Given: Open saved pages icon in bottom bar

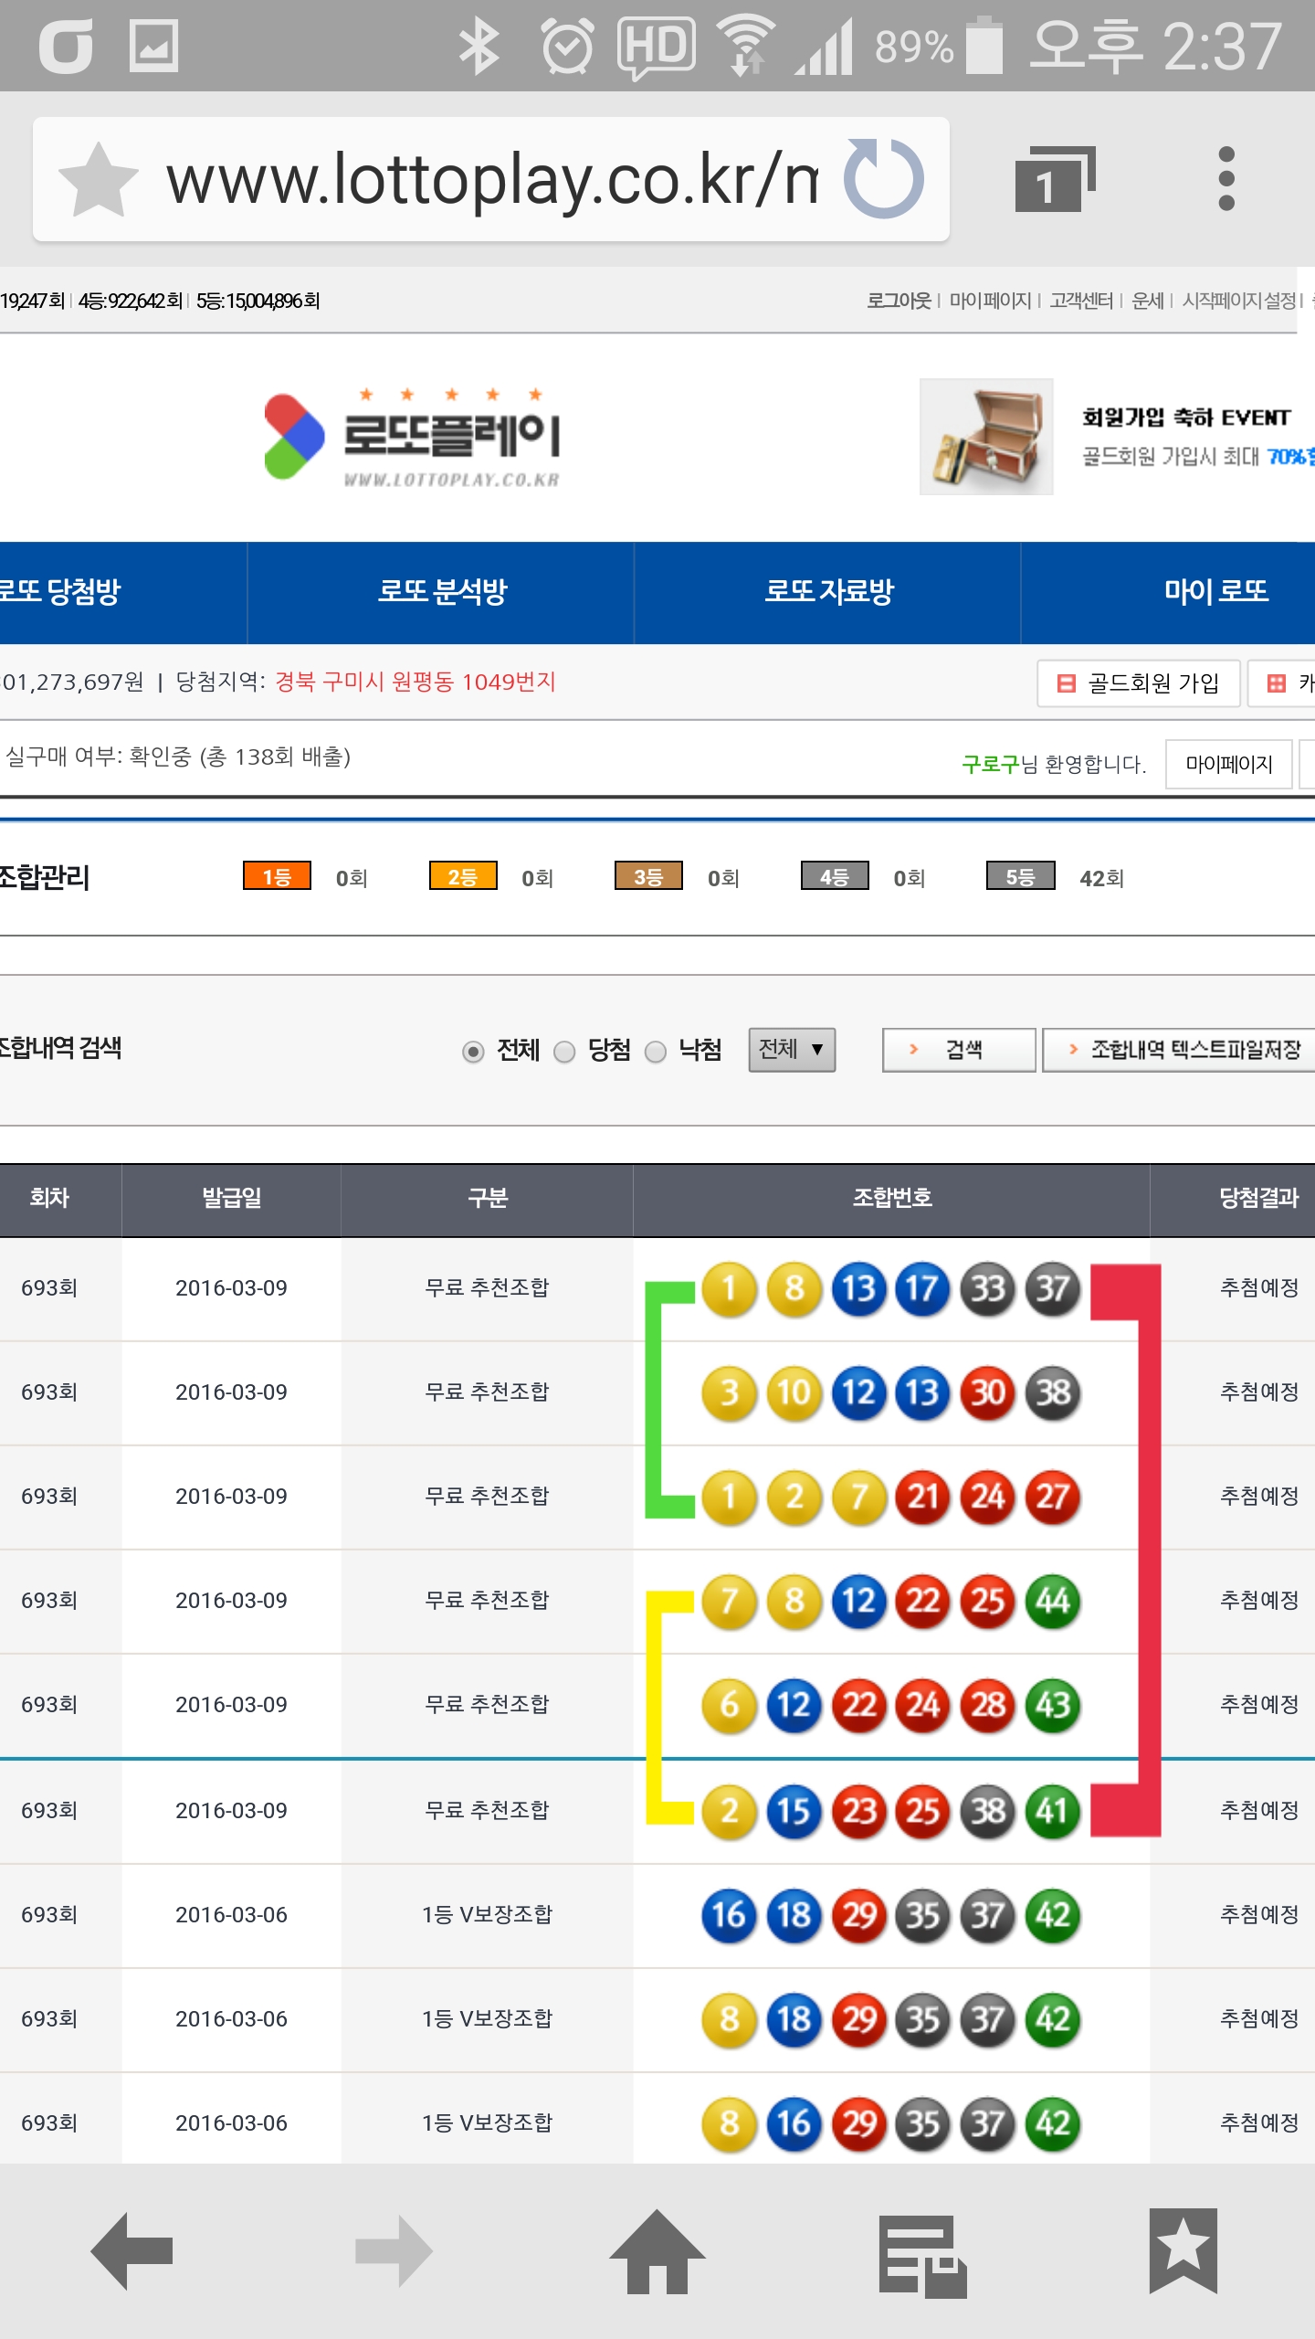Looking at the screenshot, I should [921, 2254].
